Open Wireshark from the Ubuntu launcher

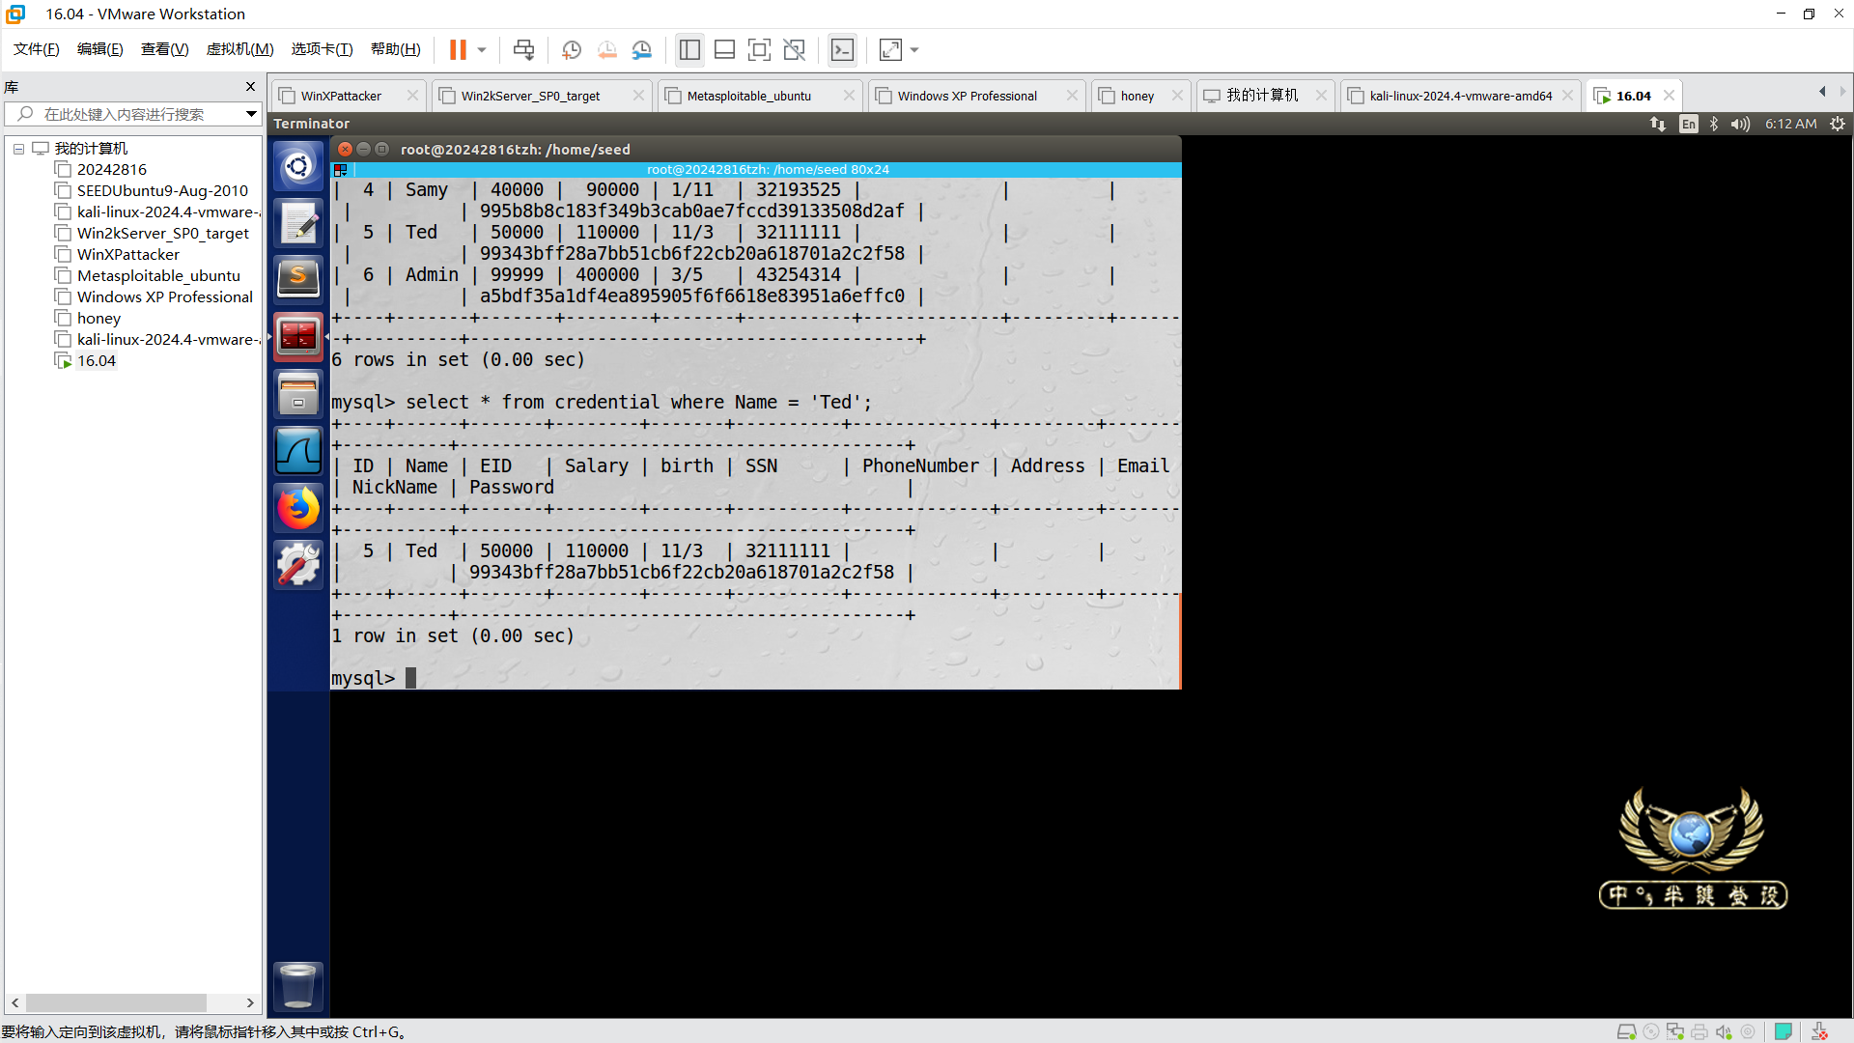click(297, 451)
